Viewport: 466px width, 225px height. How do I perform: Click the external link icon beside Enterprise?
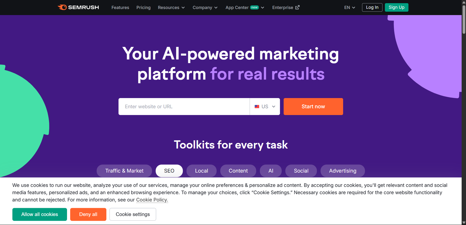298,7
